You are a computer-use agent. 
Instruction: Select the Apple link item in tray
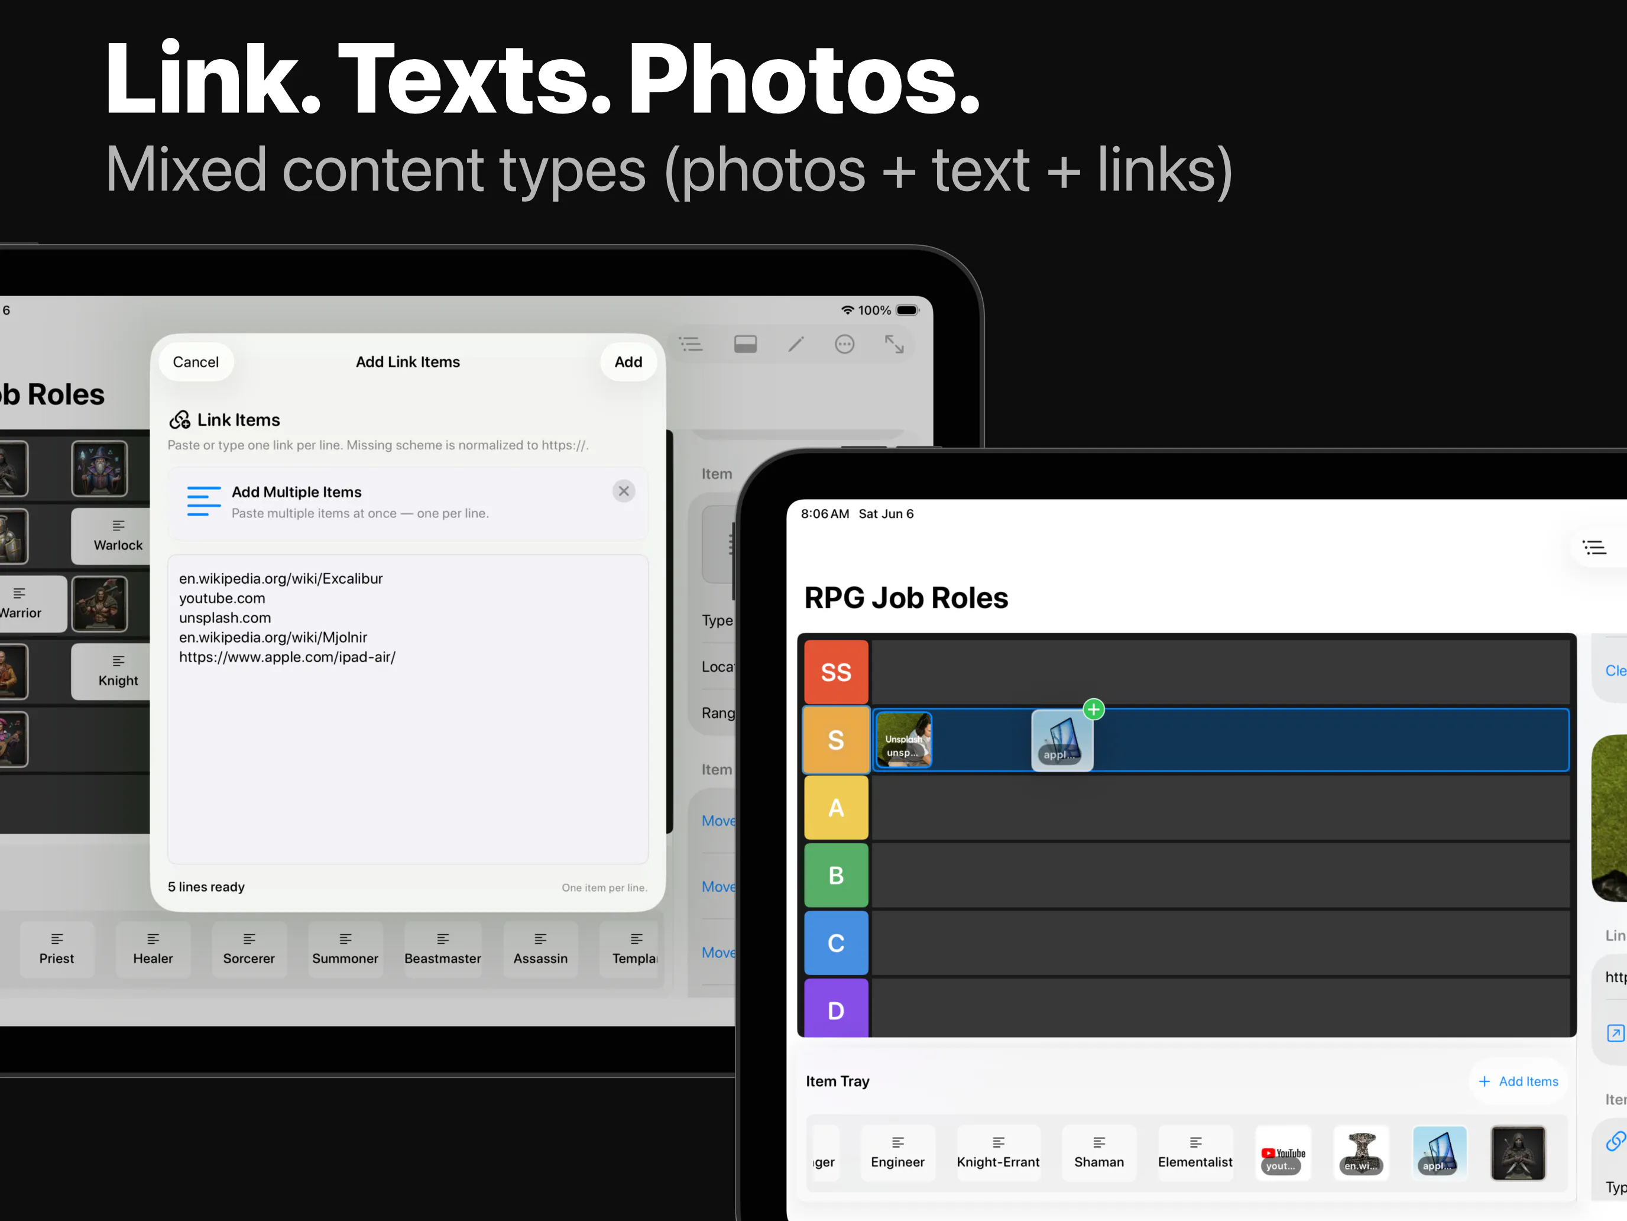pos(1440,1152)
